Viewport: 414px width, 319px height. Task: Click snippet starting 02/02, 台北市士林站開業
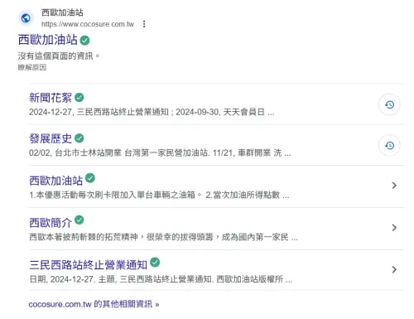160,152
